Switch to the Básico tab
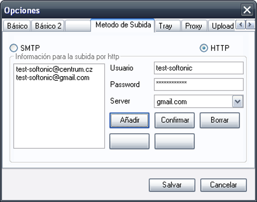The width and height of the screenshot is (257, 202). [x=17, y=26]
